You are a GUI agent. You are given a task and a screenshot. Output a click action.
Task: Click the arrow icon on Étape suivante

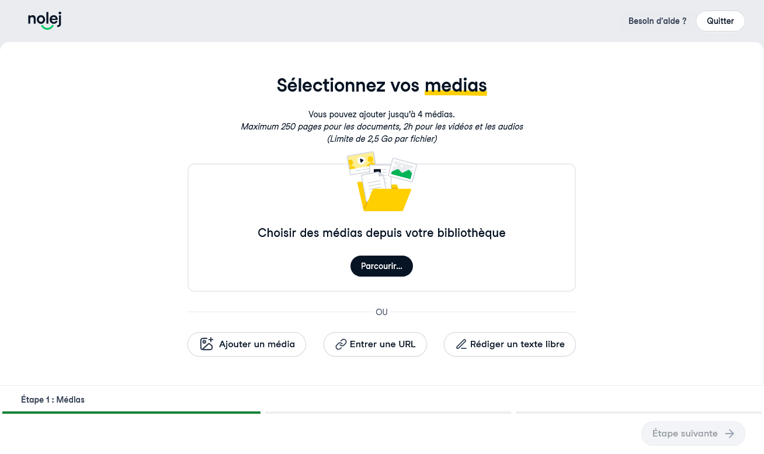coord(730,434)
